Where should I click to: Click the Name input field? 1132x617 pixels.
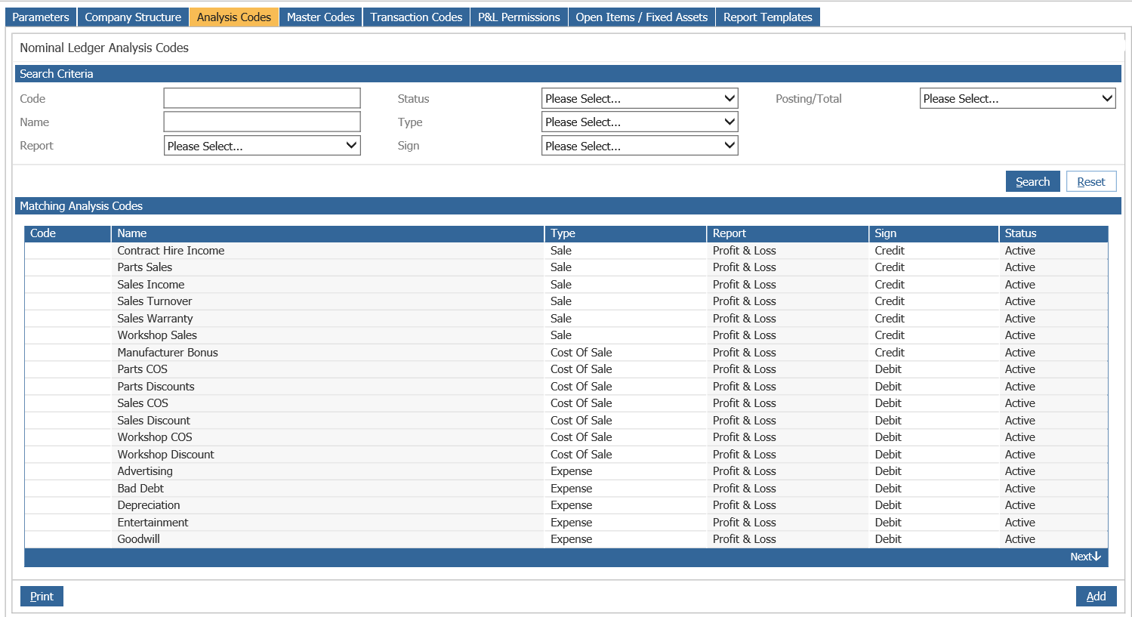coord(261,122)
